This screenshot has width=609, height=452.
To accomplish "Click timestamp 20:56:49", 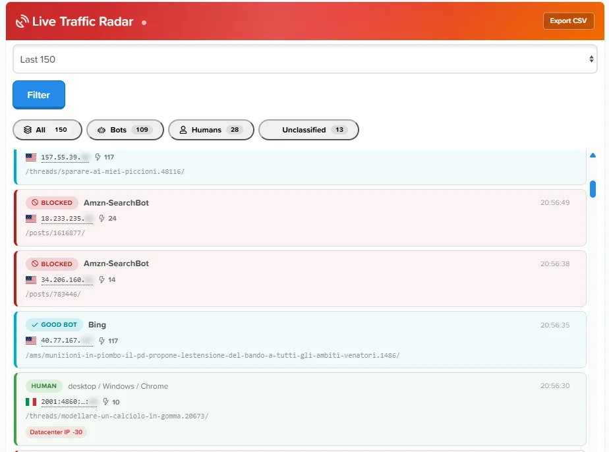I will (x=555, y=203).
